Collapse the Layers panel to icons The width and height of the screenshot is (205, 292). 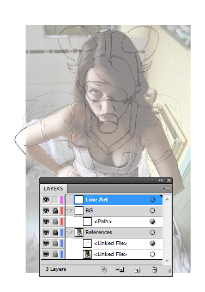(160, 180)
